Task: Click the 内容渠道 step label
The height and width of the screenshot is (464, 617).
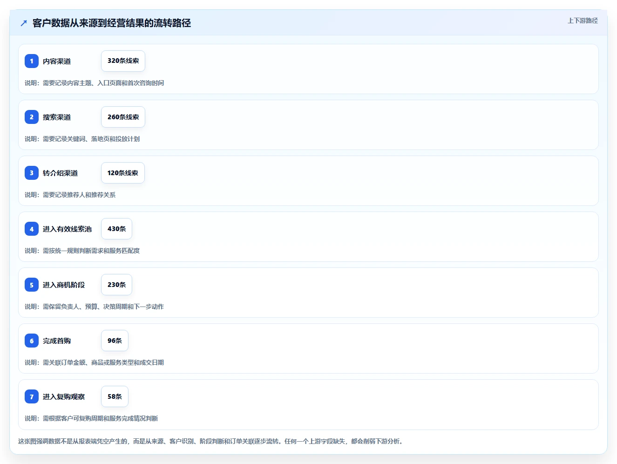Action: [x=57, y=61]
